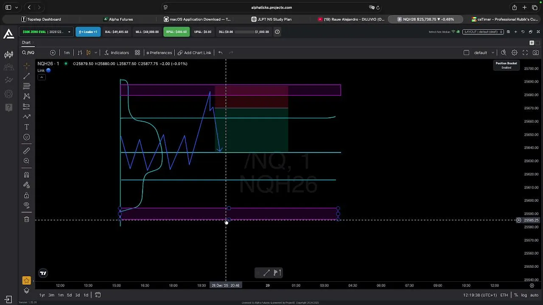Open chart settings gear icon
The image size is (543, 305).
pyautogui.click(x=514, y=53)
